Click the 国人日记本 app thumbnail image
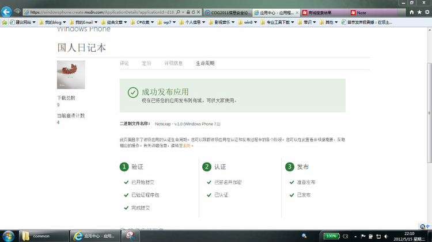The width and height of the screenshot is (432, 242). [71, 75]
